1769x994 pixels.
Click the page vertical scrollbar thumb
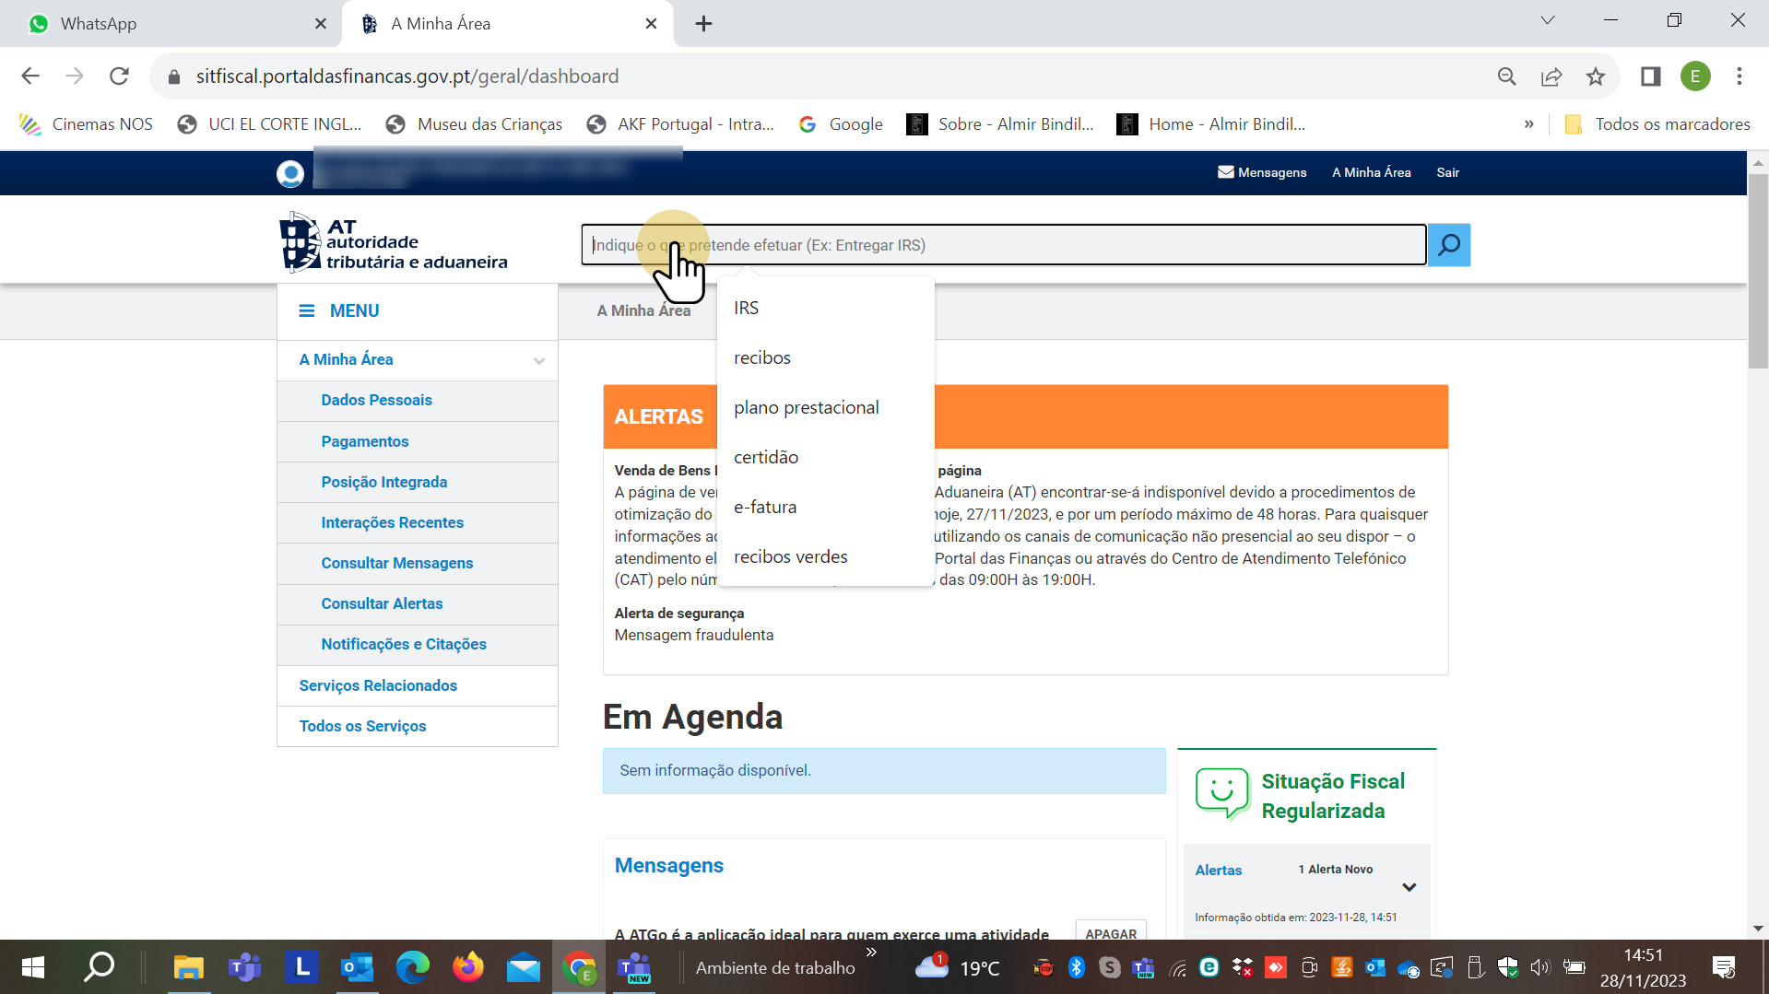click(x=1757, y=276)
